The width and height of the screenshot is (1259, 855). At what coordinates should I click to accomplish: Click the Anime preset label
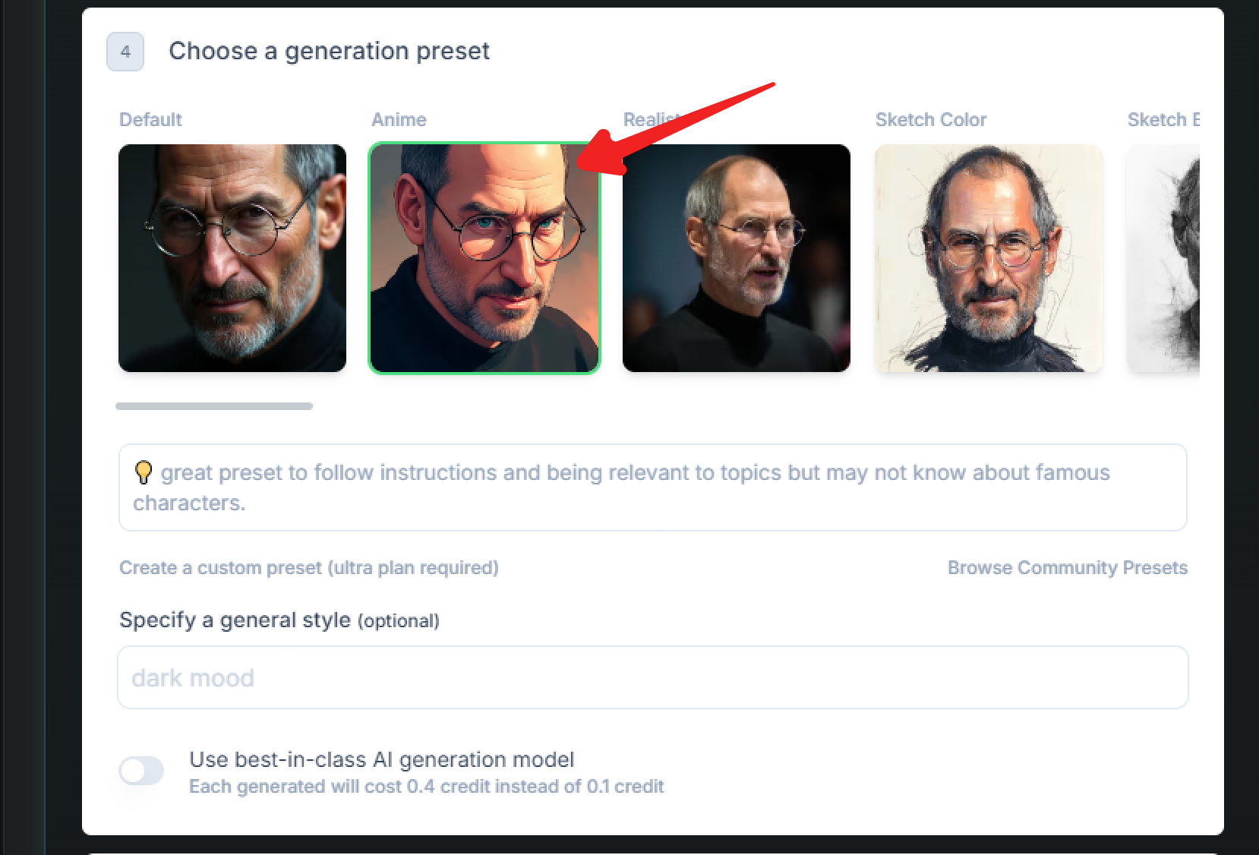tap(399, 119)
